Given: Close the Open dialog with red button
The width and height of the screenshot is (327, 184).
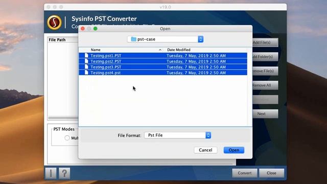Looking at the screenshot, I should pos(83,29).
